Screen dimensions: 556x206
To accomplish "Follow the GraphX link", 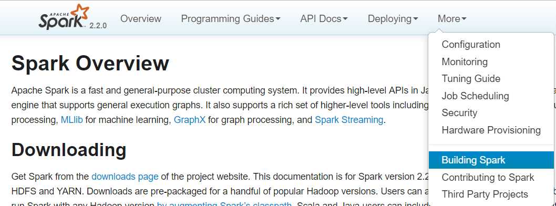I will pos(189,120).
